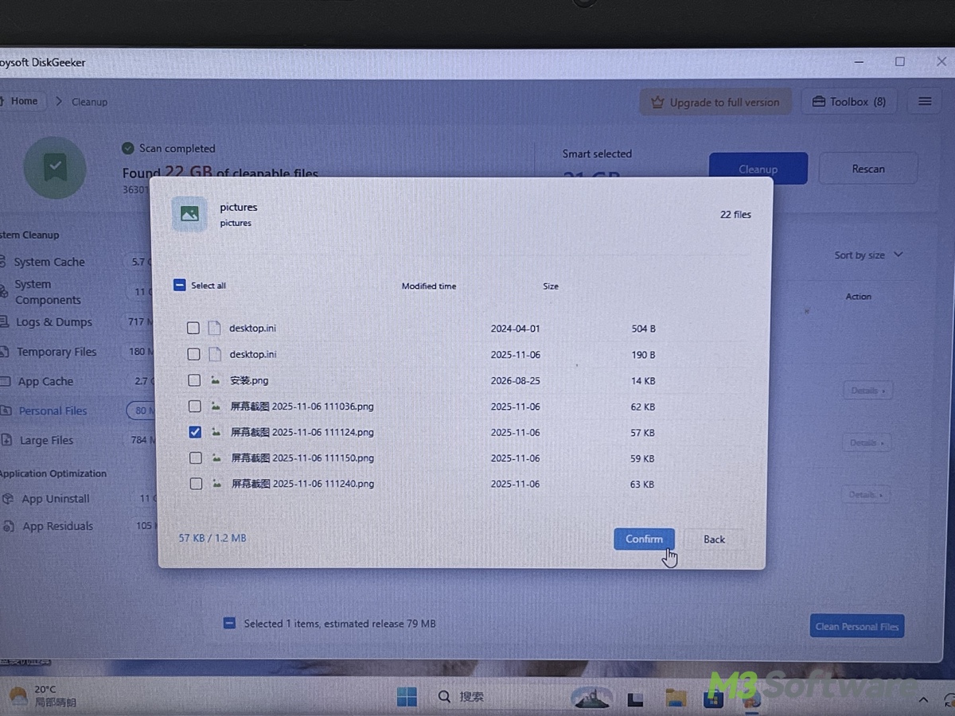This screenshot has height=716, width=955.
Task: Click the Modified time column header
Action: tap(429, 286)
